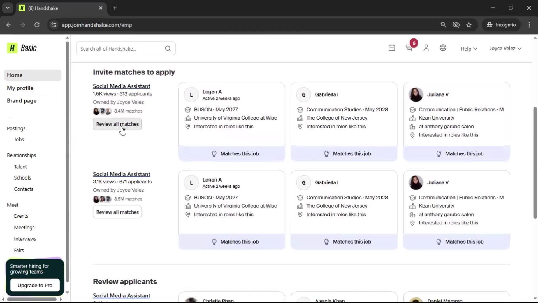
Task: Open Meetings in the sidebar
Action: (24, 228)
